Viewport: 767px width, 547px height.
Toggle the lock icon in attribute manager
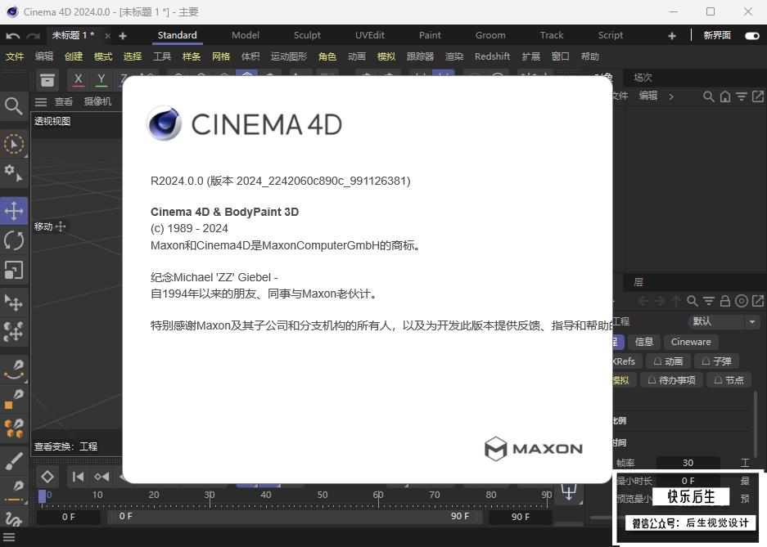click(x=725, y=301)
